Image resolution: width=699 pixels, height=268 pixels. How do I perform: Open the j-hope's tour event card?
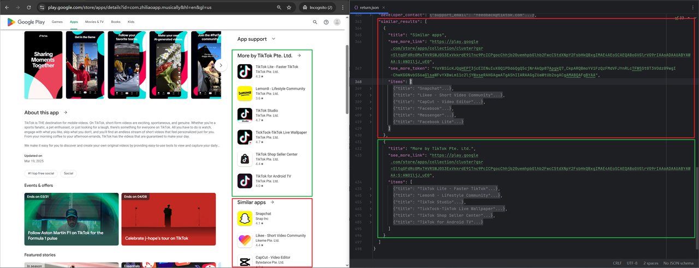168,219
